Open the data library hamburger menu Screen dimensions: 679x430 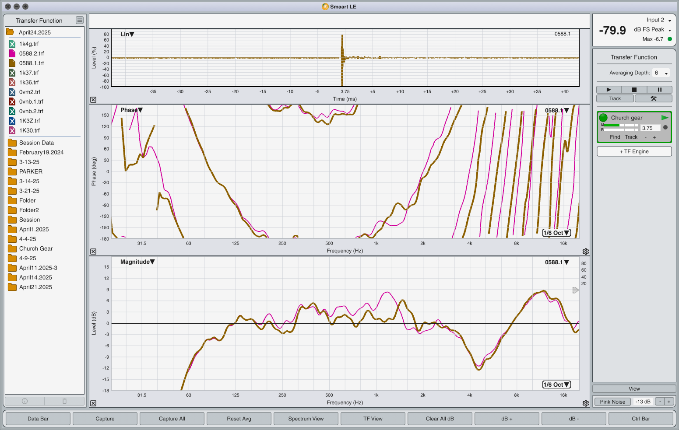tap(79, 20)
